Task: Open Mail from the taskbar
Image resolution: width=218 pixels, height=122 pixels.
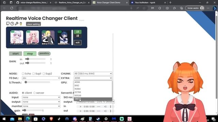Action: point(12,119)
